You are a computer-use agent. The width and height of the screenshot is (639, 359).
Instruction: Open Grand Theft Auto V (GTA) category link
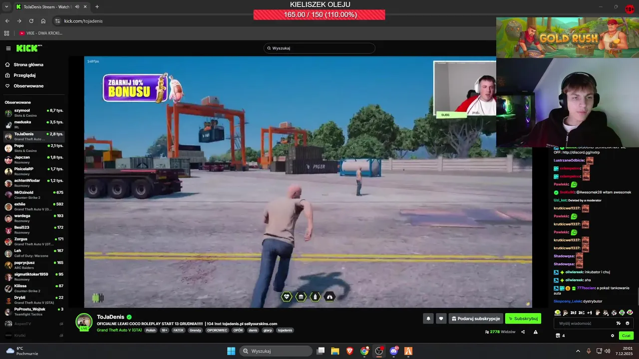(x=119, y=330)
